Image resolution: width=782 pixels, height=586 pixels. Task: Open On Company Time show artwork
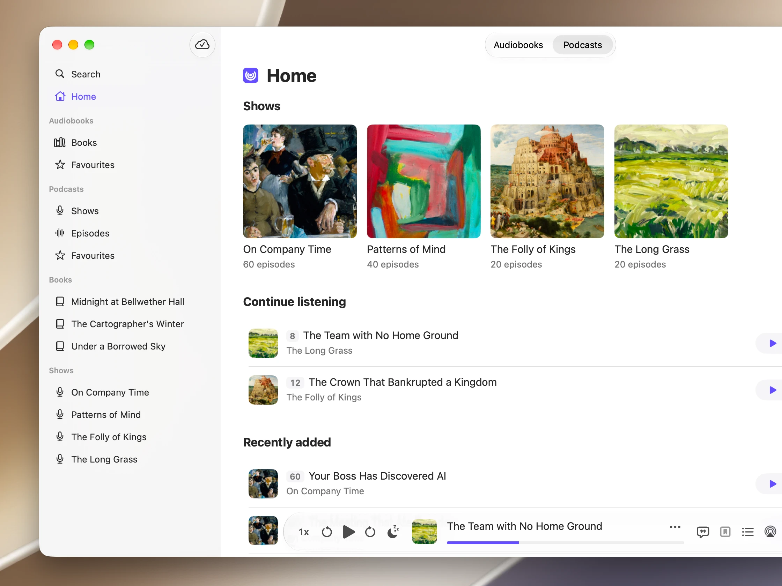[x=300, y=181]
